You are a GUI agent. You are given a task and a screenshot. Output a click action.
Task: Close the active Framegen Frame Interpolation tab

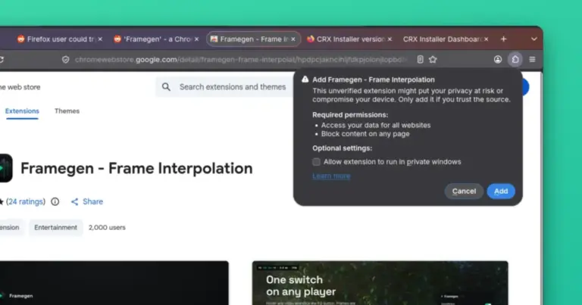pyautogui.click(x=293, y=39)
